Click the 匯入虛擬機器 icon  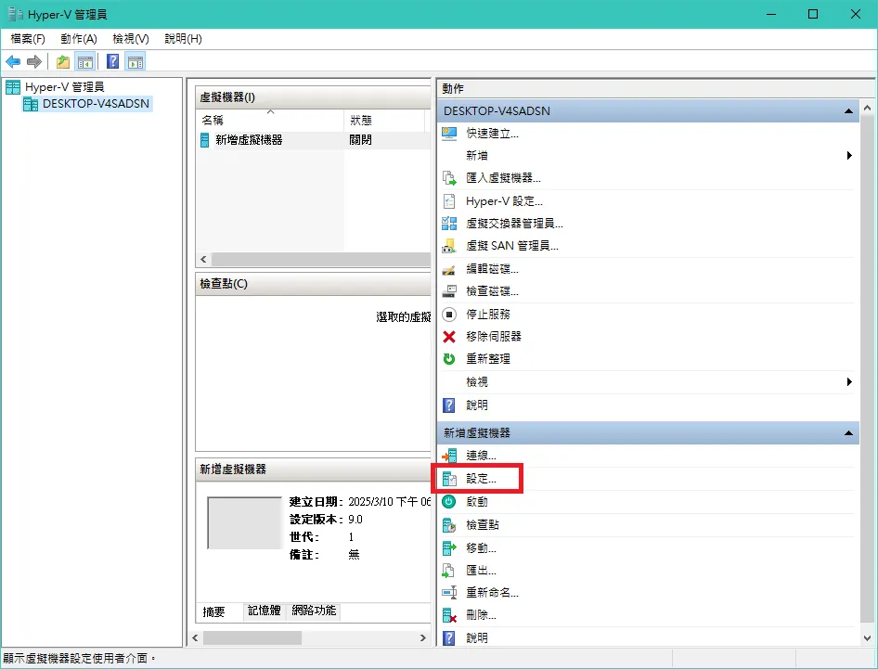point(449,178)
